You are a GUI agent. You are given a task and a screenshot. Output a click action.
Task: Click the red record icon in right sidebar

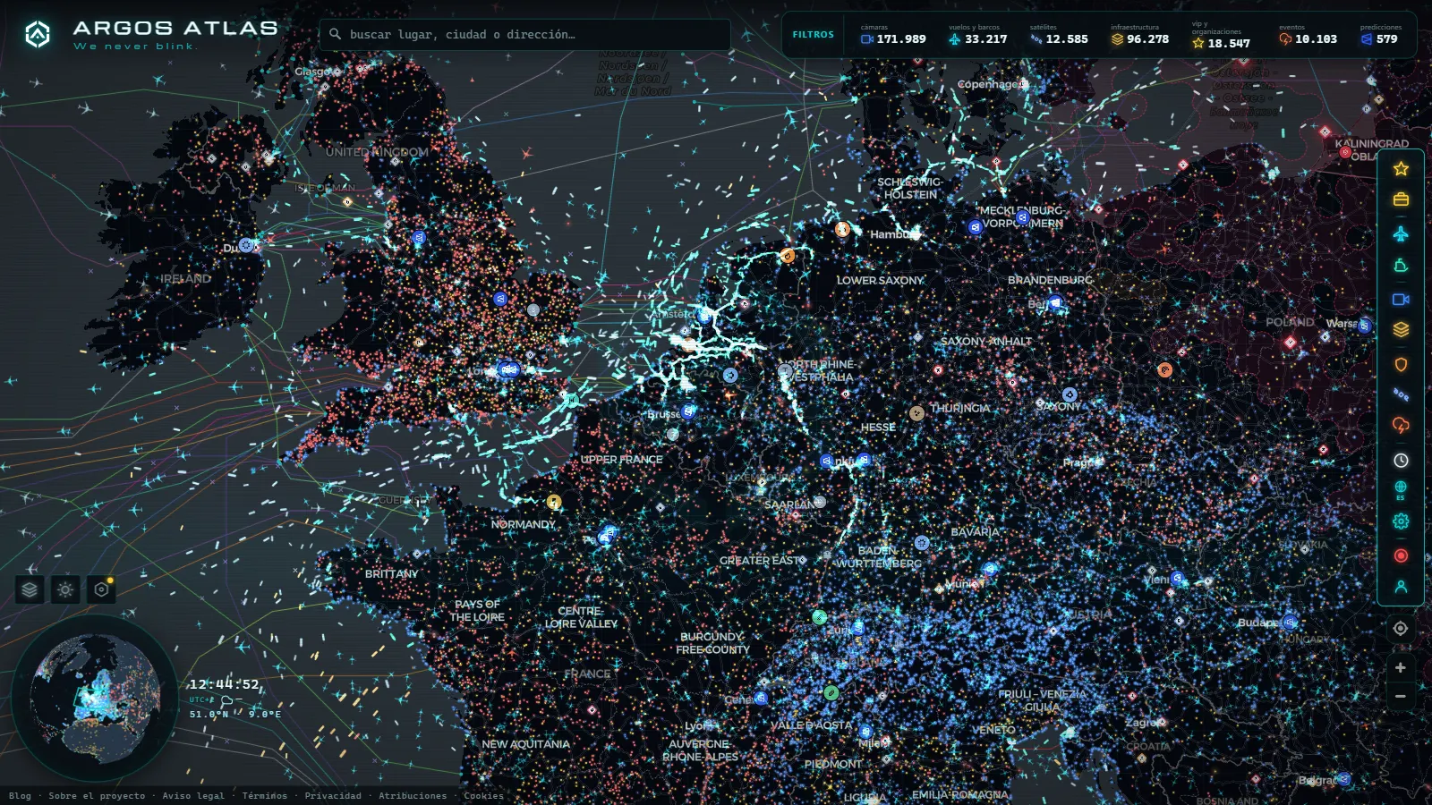coord(1401,555)
